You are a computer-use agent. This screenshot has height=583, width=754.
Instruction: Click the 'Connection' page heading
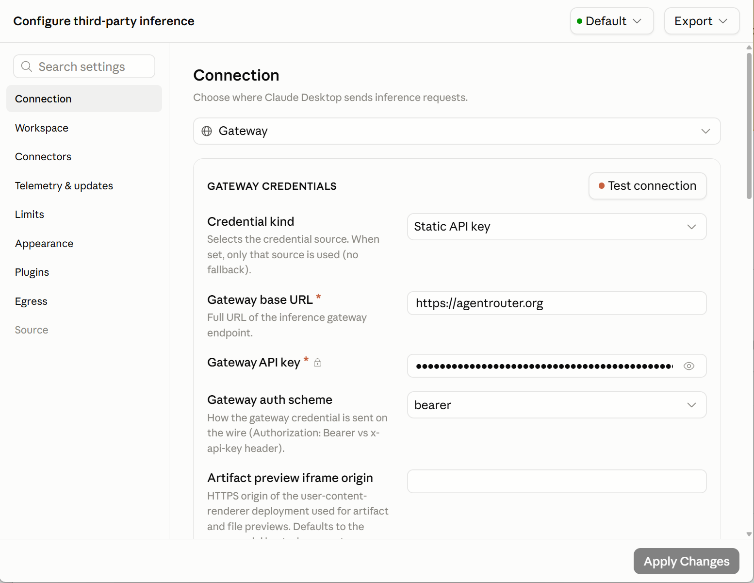[x=236, y=75]
